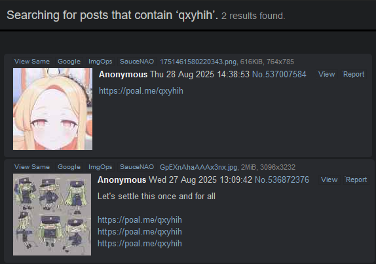Open the poal.me/qxyhih link in first post
Image resolution: width=376 pixels, height=264 pixels.
pyautogui.click(x=141, y=91)
